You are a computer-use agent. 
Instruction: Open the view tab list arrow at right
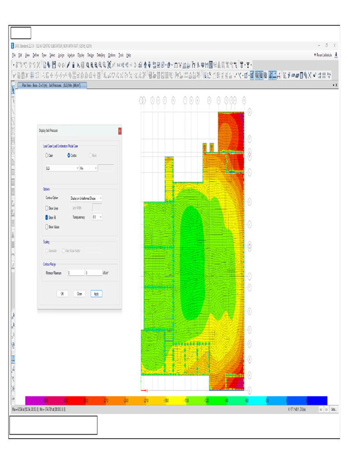333,85
